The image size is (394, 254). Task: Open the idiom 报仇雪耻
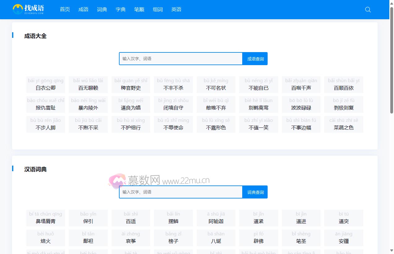46,104
